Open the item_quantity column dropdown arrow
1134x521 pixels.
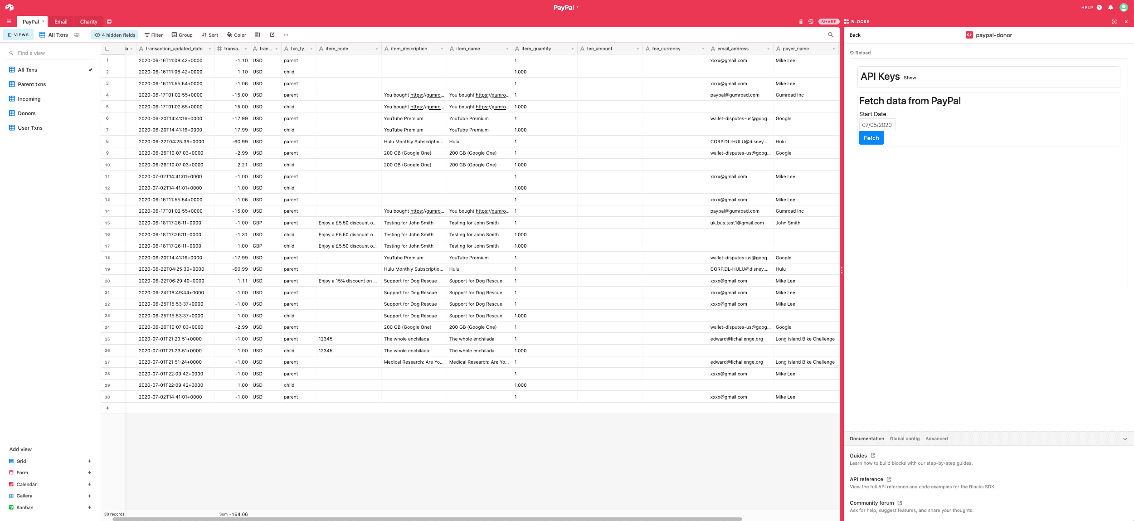coord(572,49)
